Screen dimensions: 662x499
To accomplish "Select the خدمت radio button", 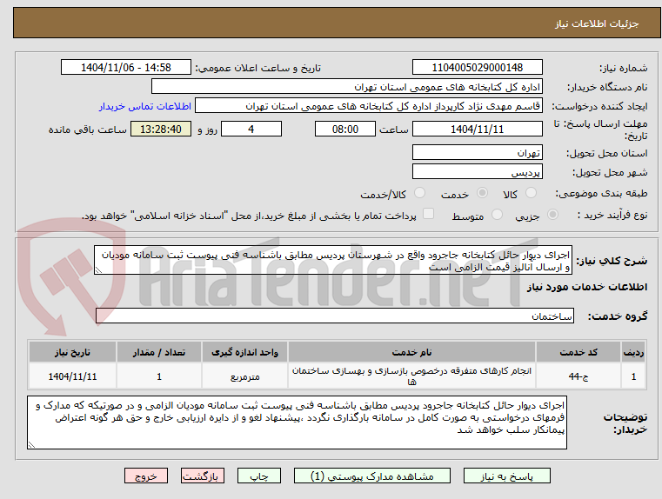I will pos(482,193).
